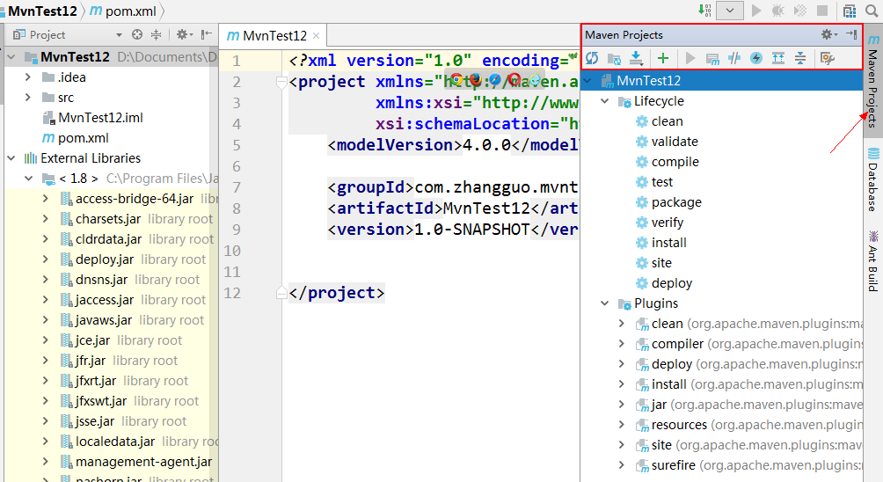Collapse all nodes in Maven Projects
Image resolution: width=883 pixels, height=482 pixels.
click(800, 58)
